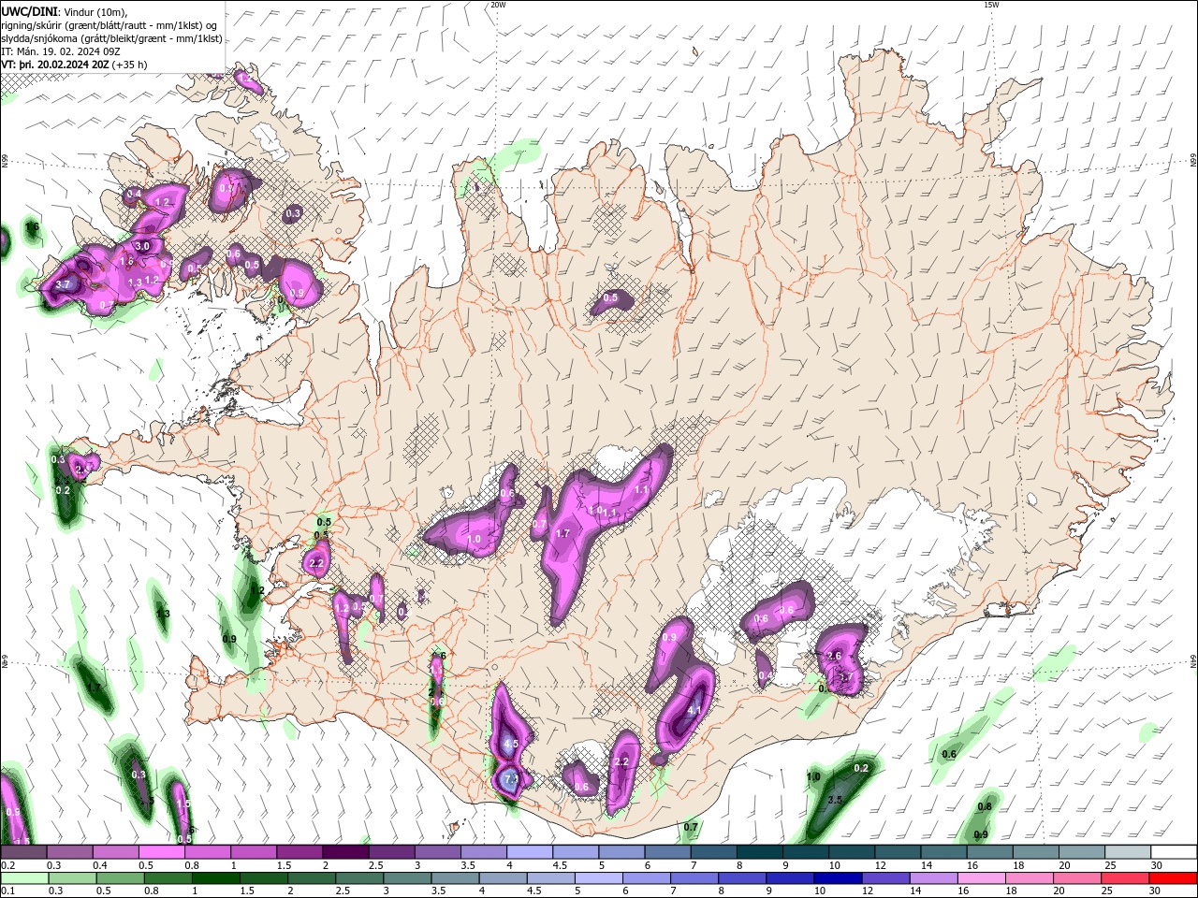Image resolution: width=1198 pixels, height=898 pixels.
Task: Pick the pink rain swatch 18 to 20
Action: click(1029, 878)
